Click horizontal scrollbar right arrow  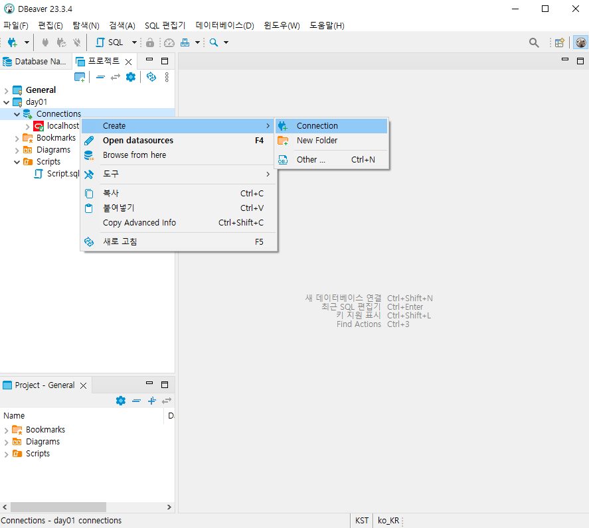point(169,507)
